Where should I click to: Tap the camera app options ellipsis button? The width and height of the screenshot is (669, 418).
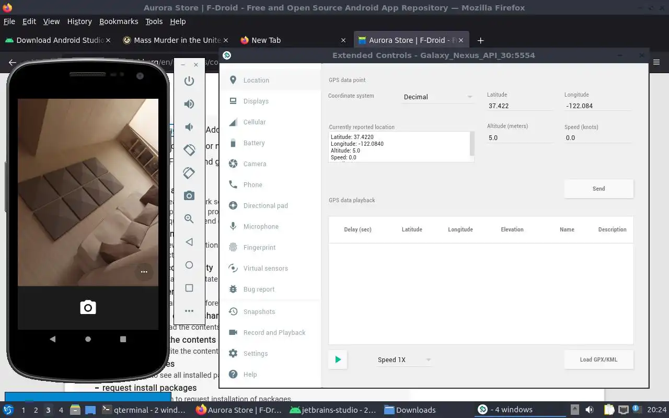point(144,272)
